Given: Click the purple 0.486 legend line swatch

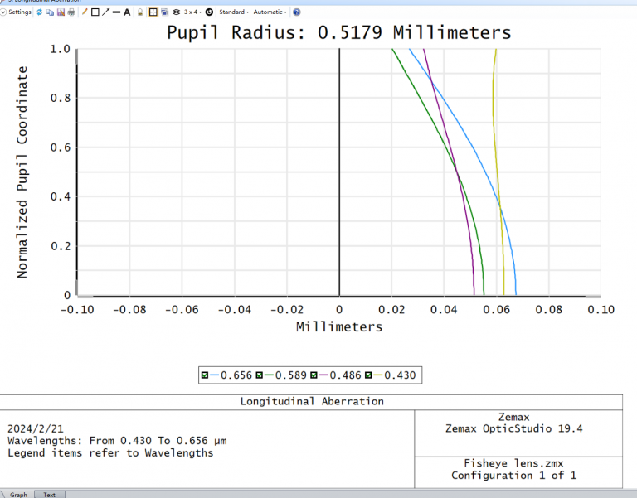Looking at the screenshot, I should tap(323, 375).
